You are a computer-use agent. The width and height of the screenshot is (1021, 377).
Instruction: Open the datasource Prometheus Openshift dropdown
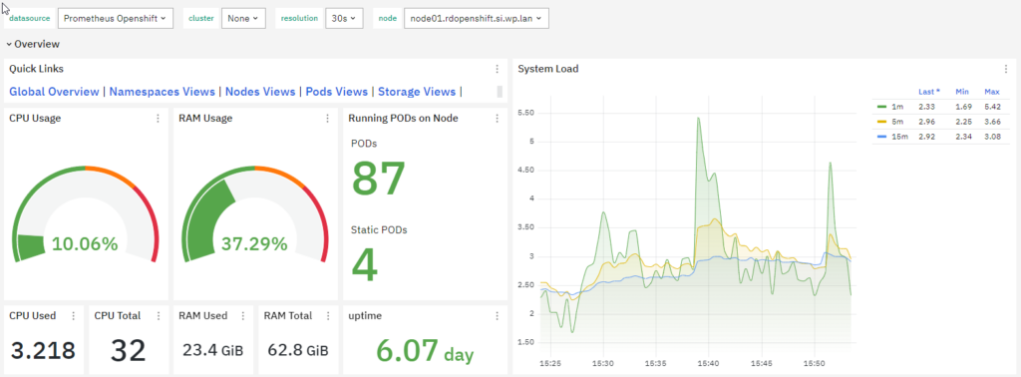coord(116,19)
